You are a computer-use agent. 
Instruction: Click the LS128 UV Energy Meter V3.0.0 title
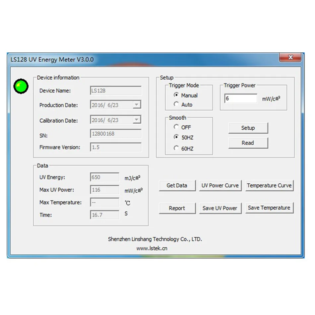click(52, 60)
